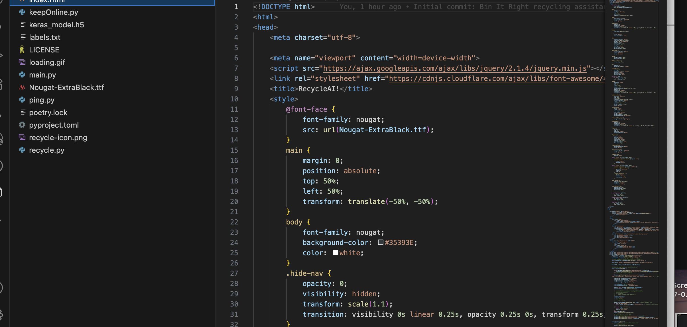This screenshot has width=687, height=327.
Task: Follow the jquery.min.js googleapis URL link
Action: pyautogui.click(x=455, y=68)
